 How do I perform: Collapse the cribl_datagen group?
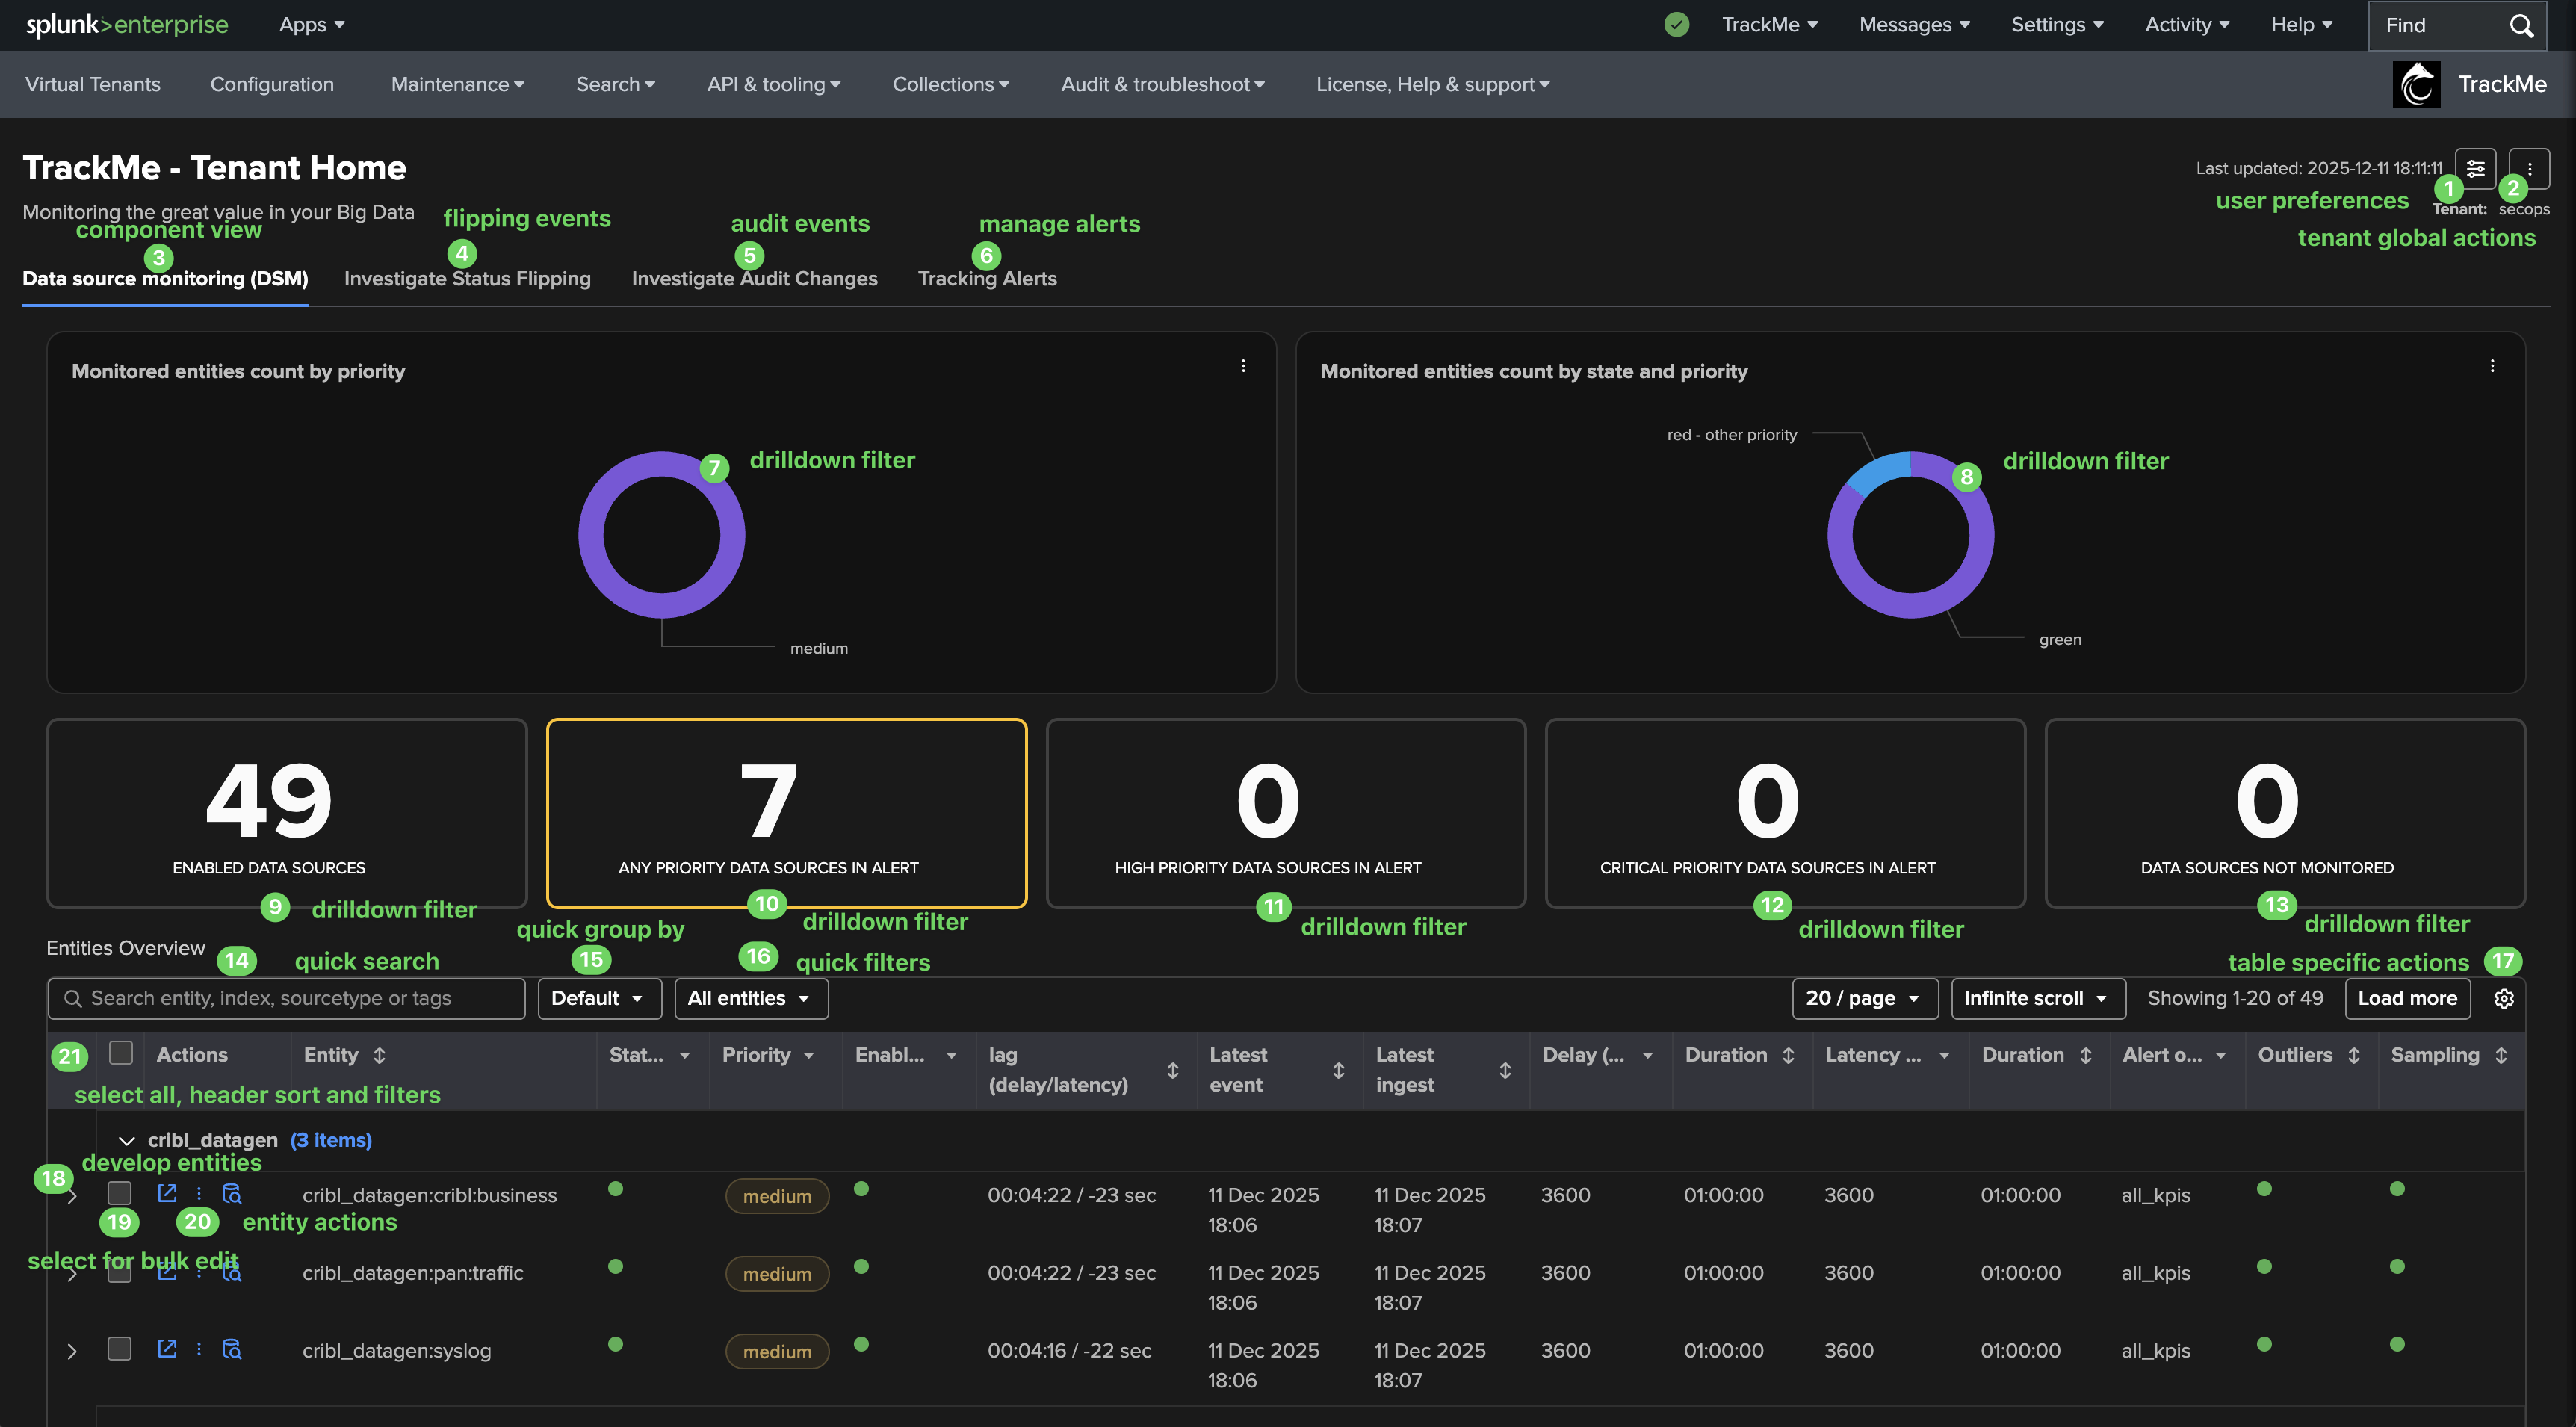coord(127,1140)
